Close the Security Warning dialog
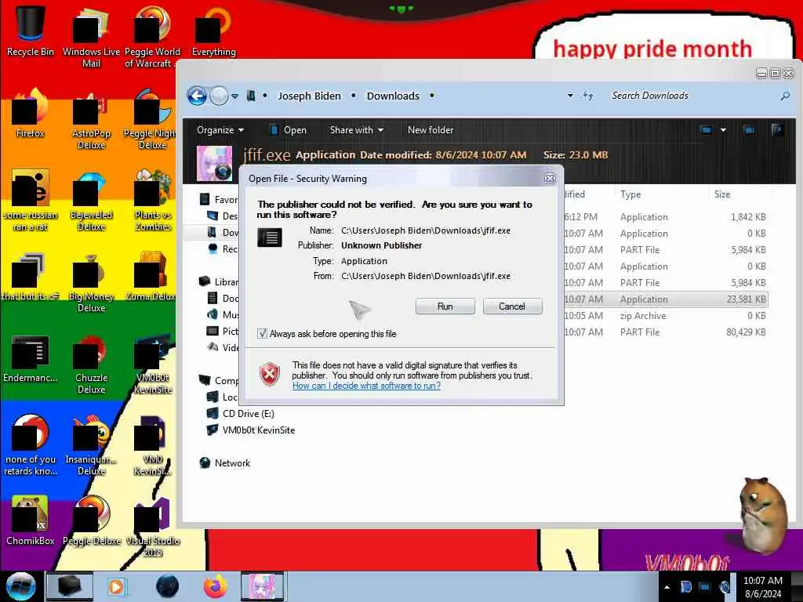803x602 pixels. [x=550, y=178]
